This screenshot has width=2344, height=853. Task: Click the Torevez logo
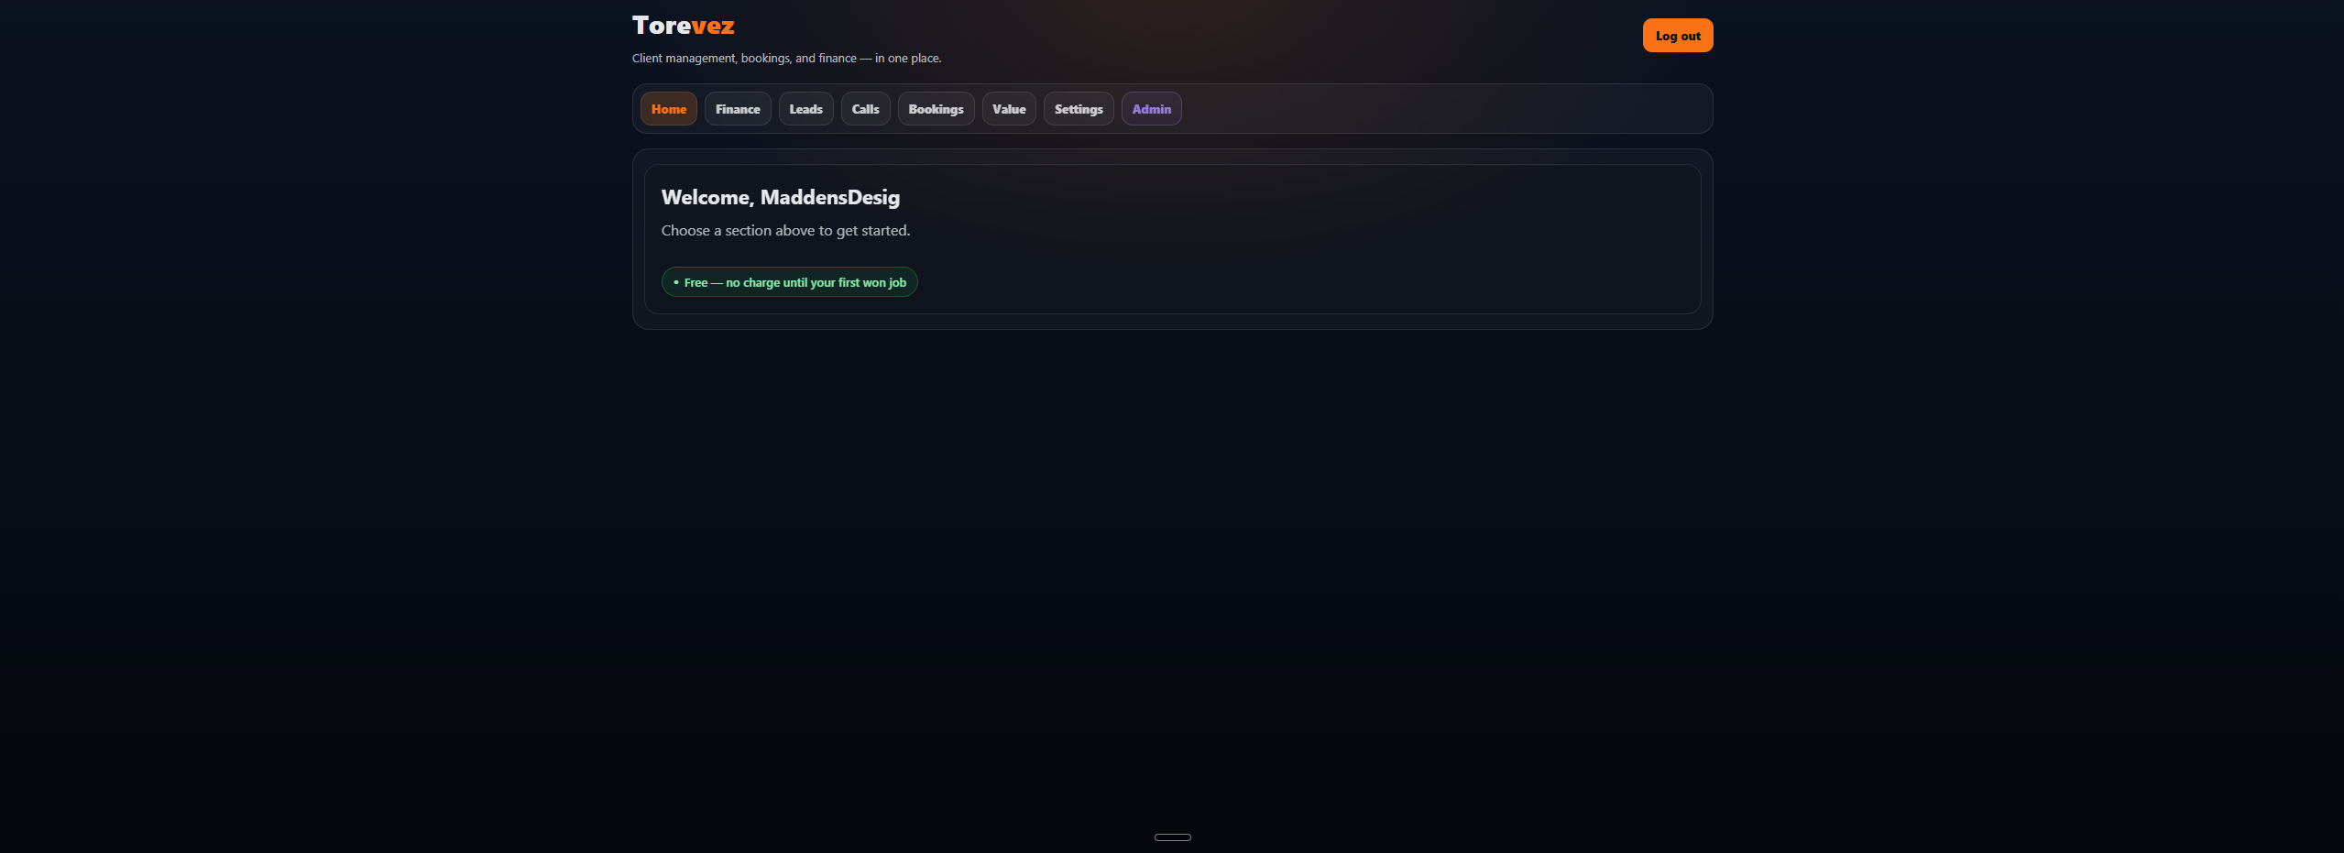pyautogui.click(x=683, y=26)
